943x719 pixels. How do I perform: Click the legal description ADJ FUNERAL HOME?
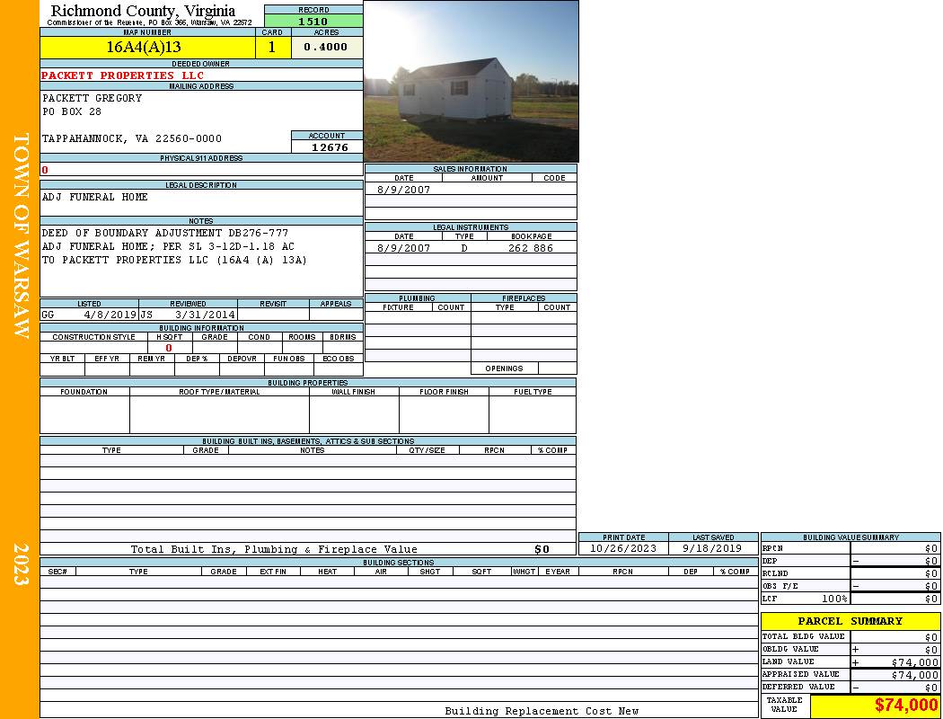pyautogui.click(x=95, y=197)
